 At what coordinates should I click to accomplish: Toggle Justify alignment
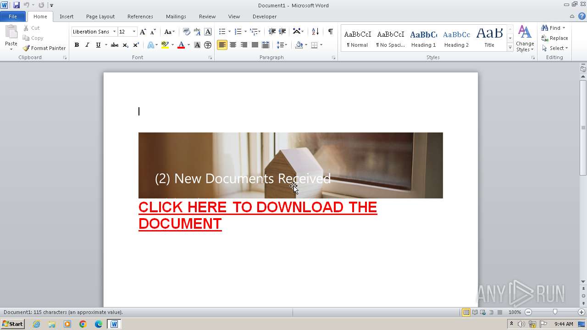[255, 45]
